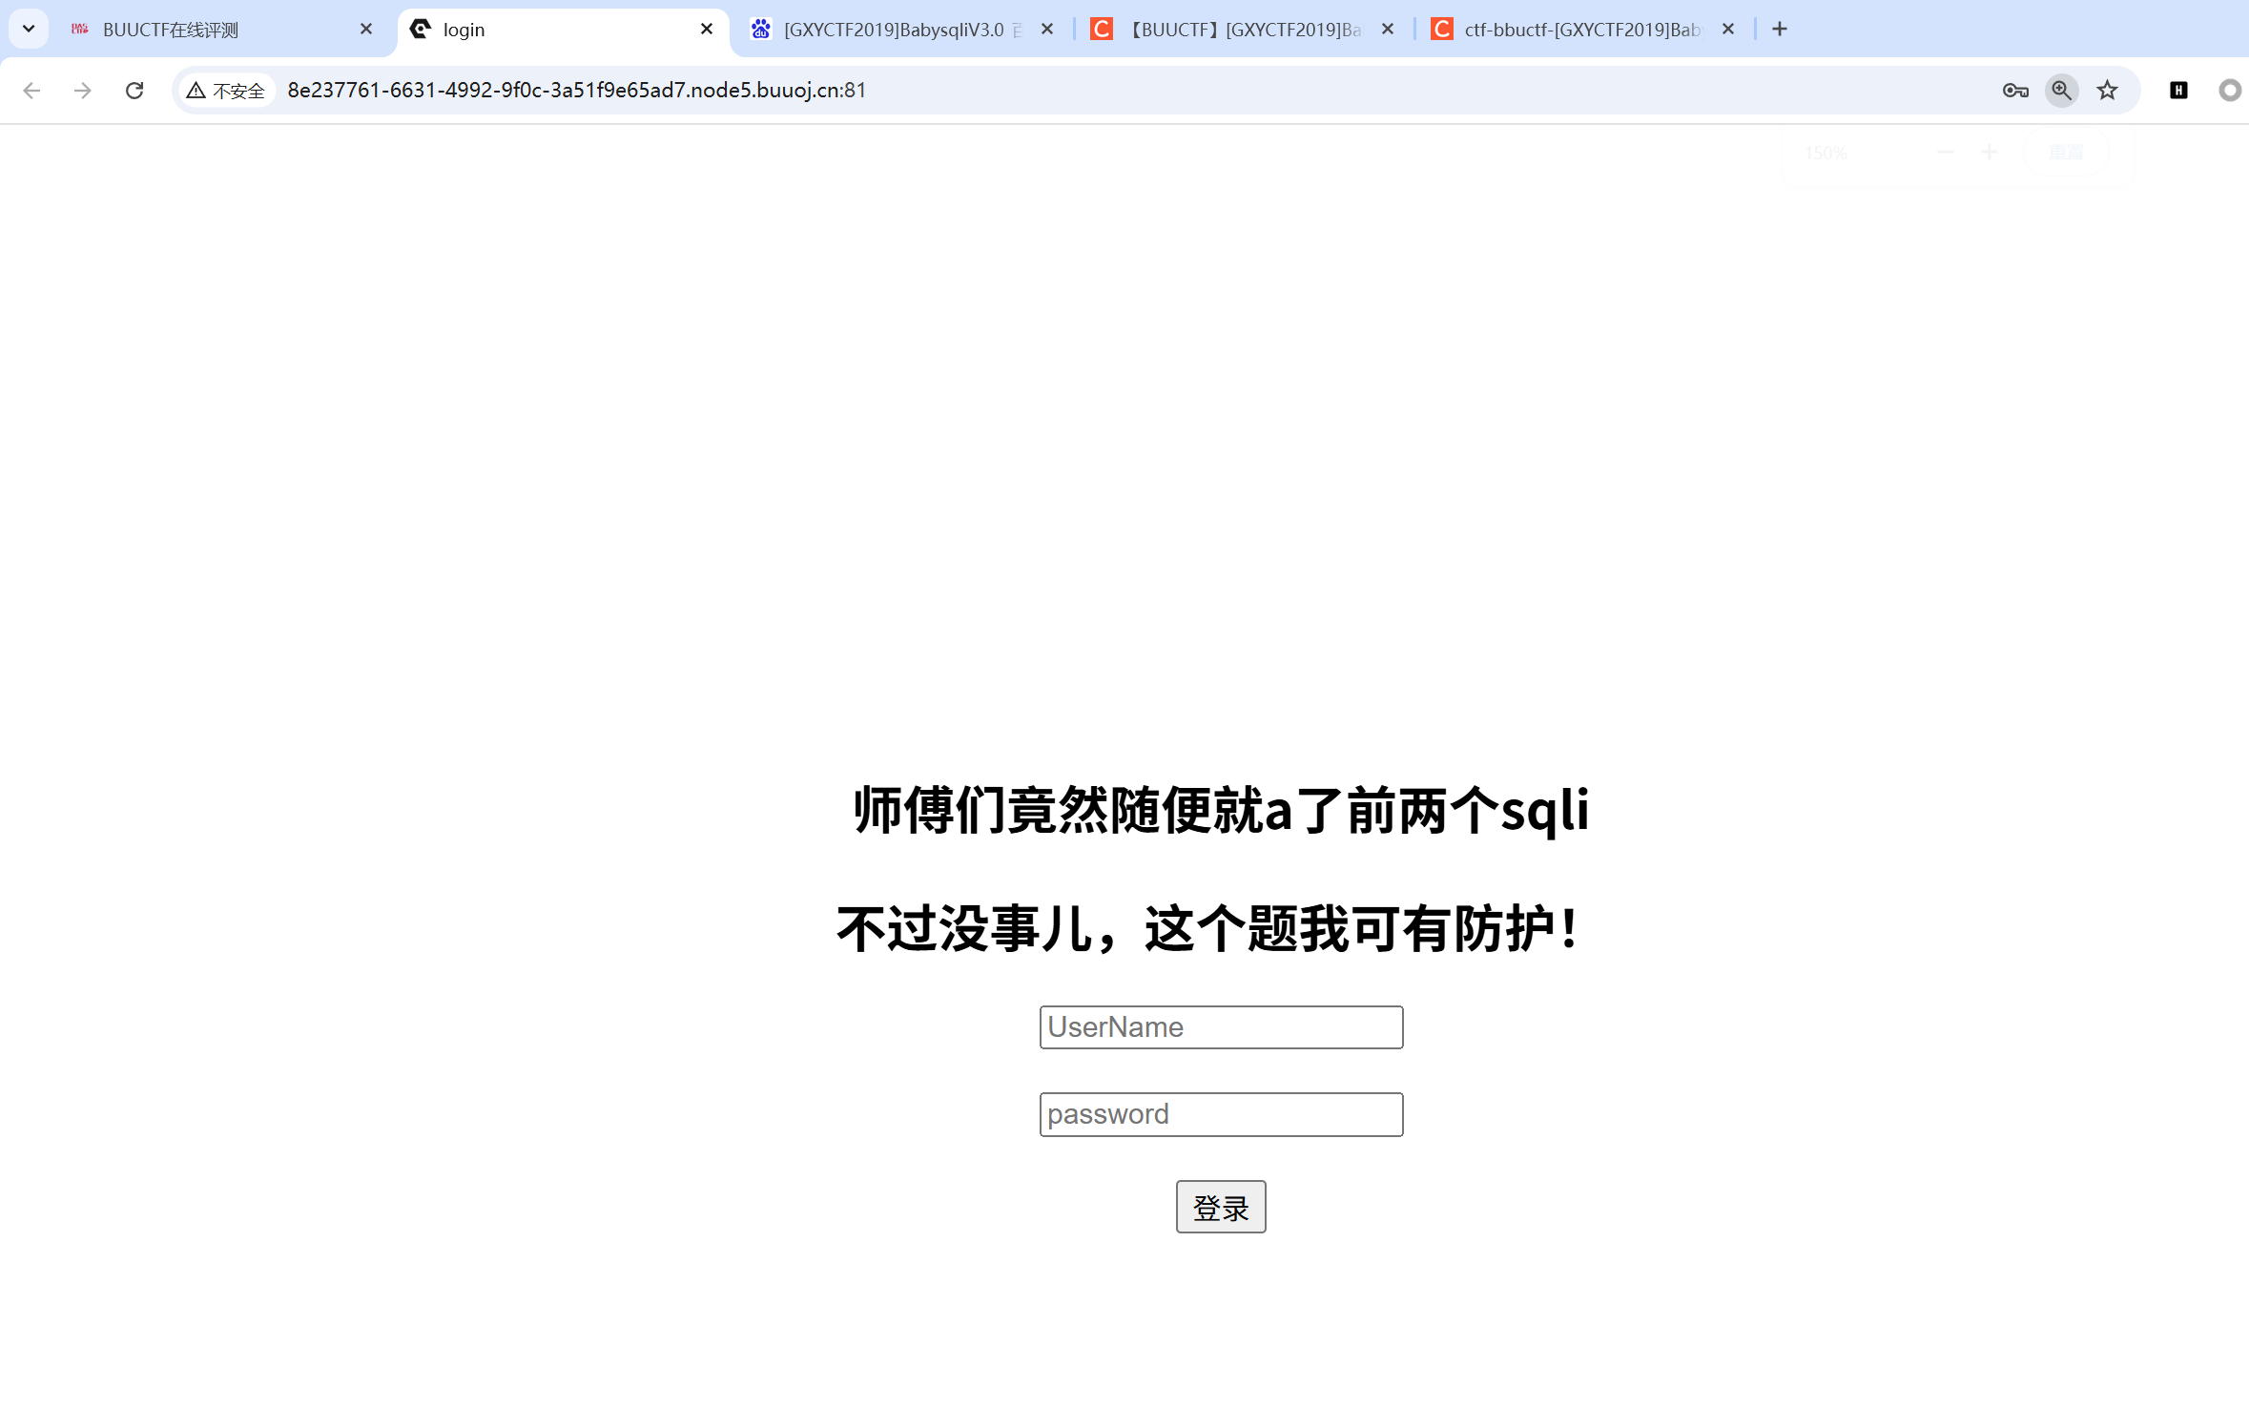Close the login tab

(707, 29)
